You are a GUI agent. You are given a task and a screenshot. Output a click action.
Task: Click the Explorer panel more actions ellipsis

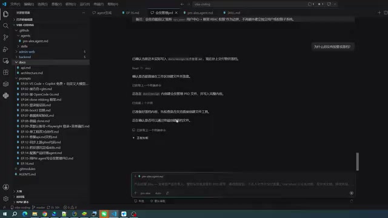coord(84,13)
